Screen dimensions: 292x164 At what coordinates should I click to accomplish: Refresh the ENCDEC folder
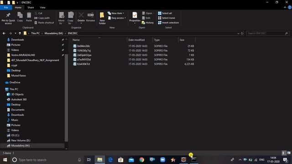(242, 33)
